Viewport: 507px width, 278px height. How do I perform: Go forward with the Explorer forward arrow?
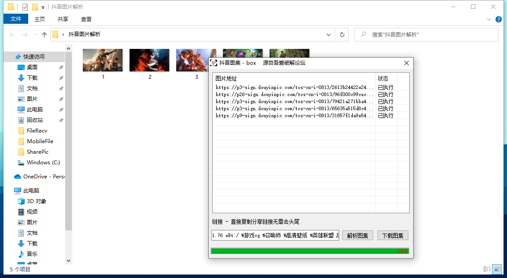click(x=25, y=35)
